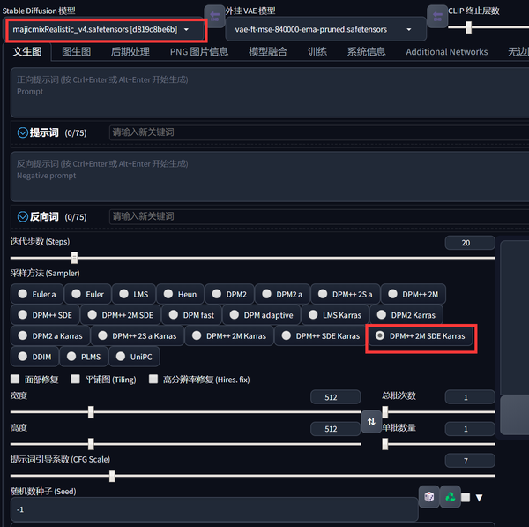
Task: Open the Stable Diffusion model dropdown
Action: pos(105,29)
